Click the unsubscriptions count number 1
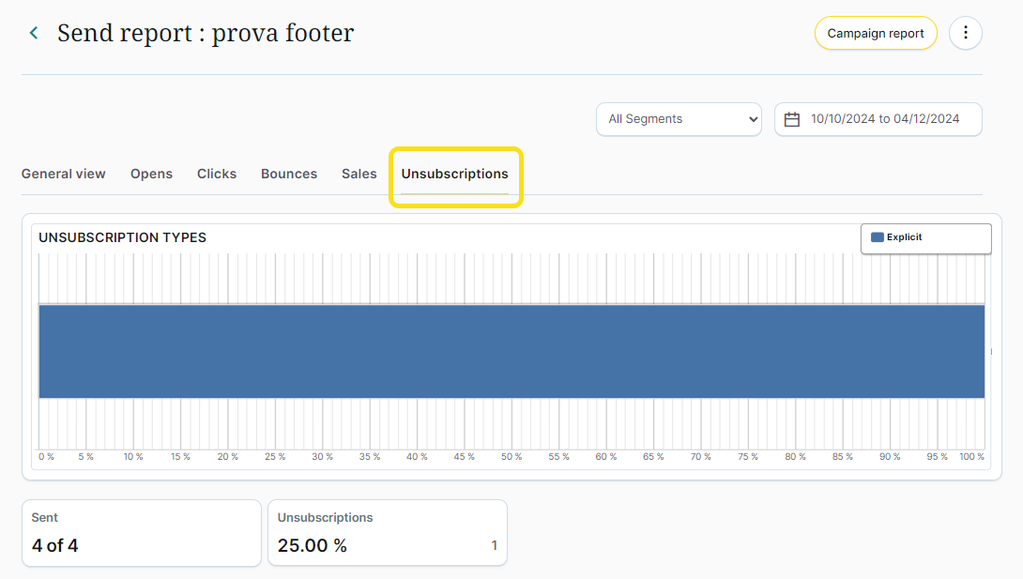This screenshot has height=579, width=1023. 495,545
